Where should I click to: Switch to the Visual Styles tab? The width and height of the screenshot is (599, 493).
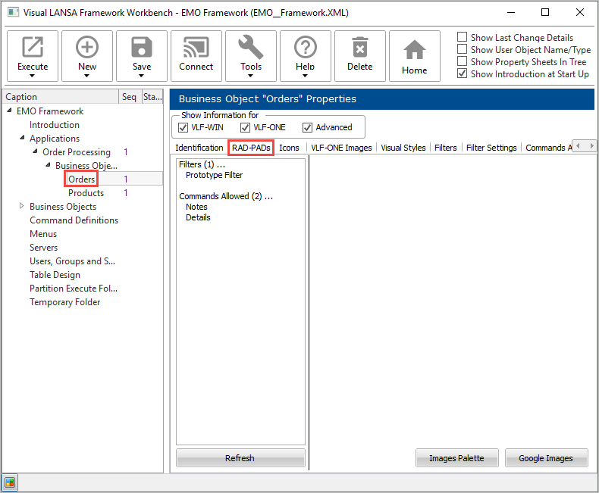point(403,148)
